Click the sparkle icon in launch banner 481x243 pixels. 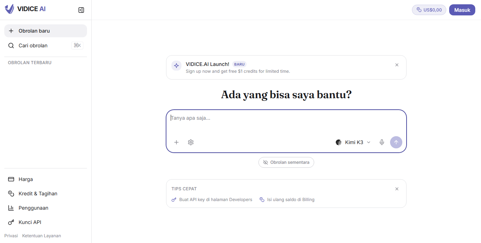(x=176, y=66)
